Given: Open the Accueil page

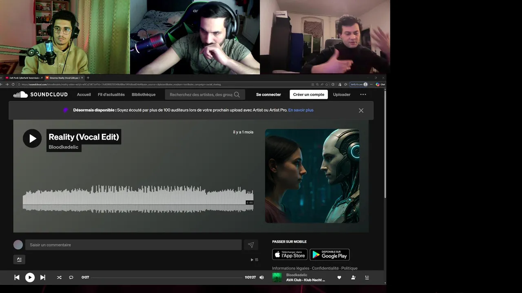Looking at the screenshot, I should pyautogui.click(x=84, y=94).
